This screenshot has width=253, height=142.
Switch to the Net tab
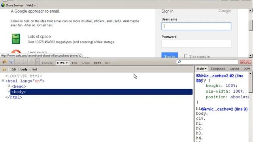(x=107, y=63)
